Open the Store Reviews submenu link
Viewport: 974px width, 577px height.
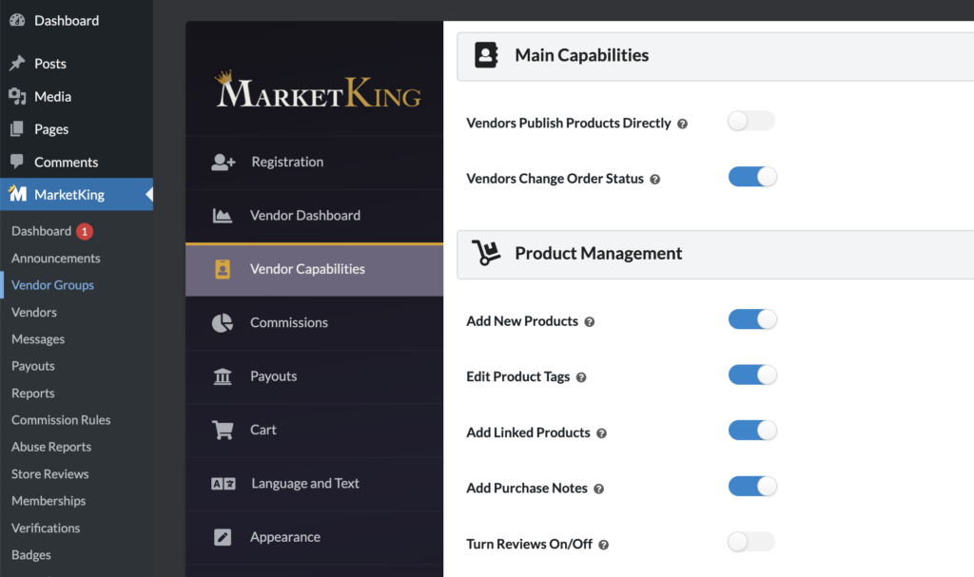point(49,474)
